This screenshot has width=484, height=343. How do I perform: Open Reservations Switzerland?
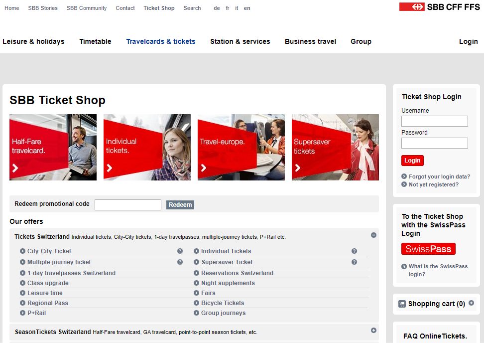click(238, 273)
